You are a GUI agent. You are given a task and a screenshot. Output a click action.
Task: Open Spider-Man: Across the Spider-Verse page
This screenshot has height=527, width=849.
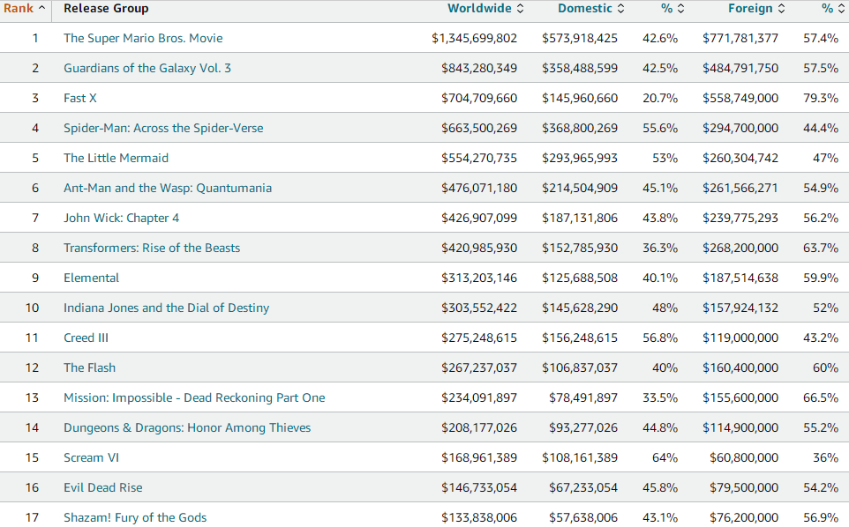(163, 129)
